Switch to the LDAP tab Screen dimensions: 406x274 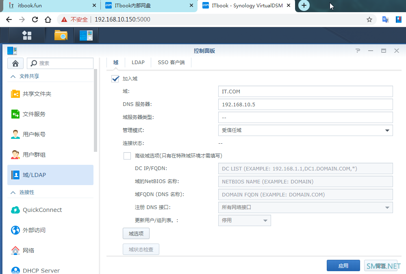pyautogui.click(x=138, y=63)
